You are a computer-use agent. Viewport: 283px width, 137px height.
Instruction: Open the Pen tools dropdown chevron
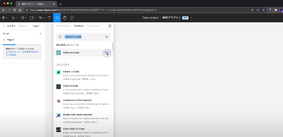pyautogui.click(x=44, y=18)
